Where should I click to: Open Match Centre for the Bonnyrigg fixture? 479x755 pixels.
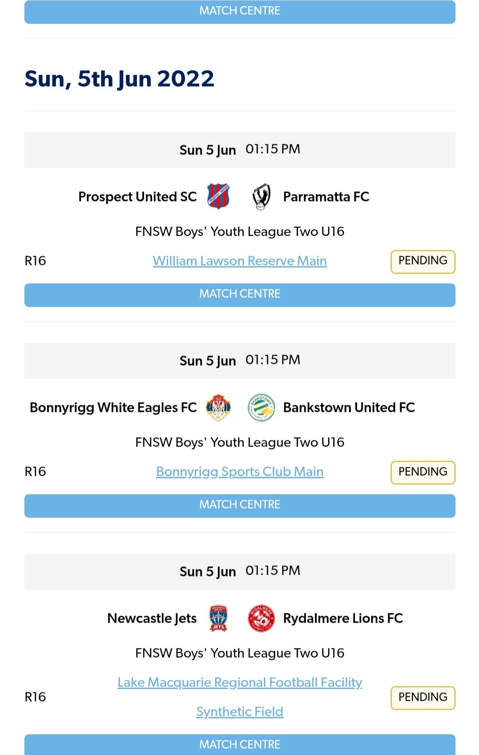239,505
